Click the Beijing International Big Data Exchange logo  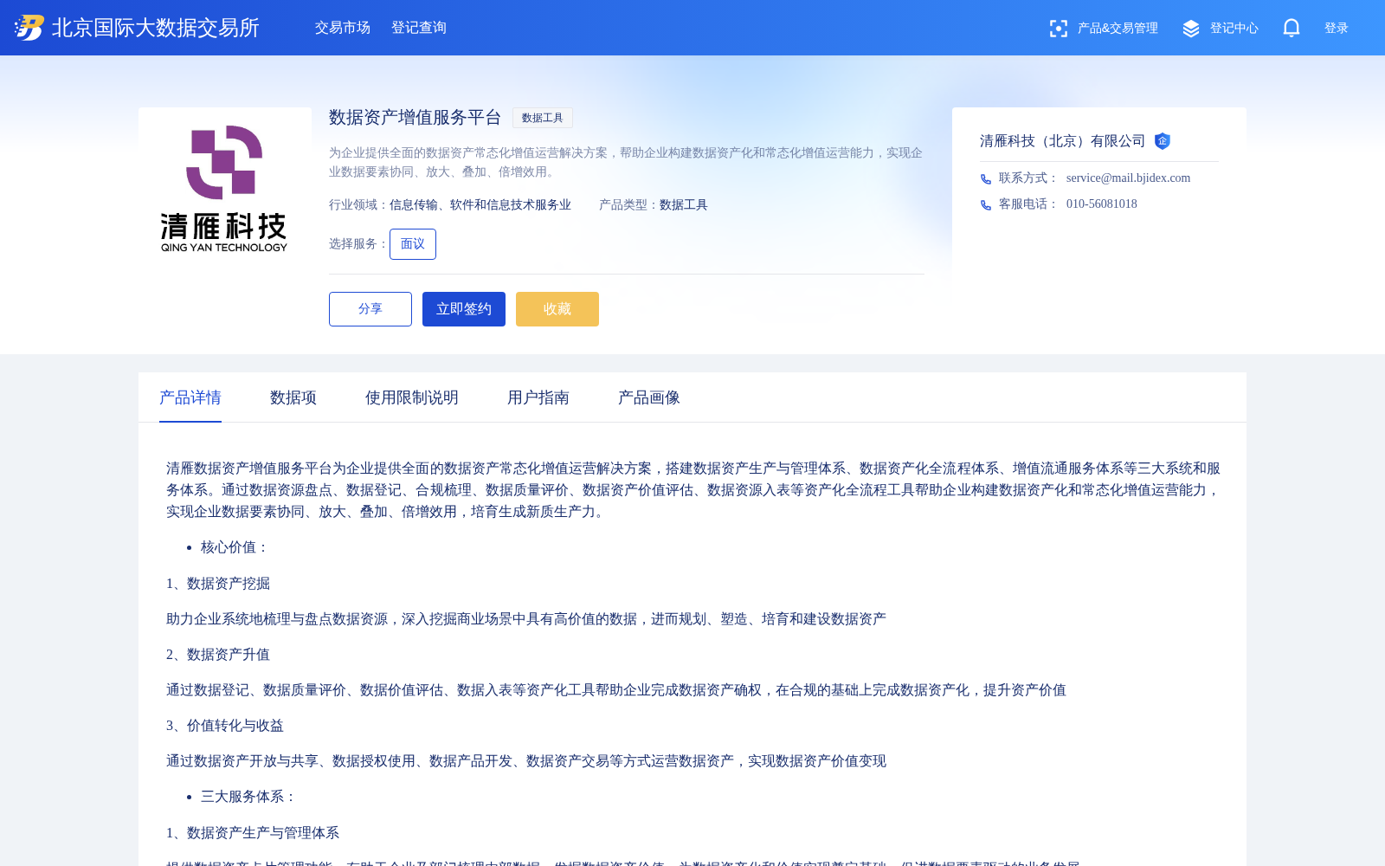pos(29,28)
